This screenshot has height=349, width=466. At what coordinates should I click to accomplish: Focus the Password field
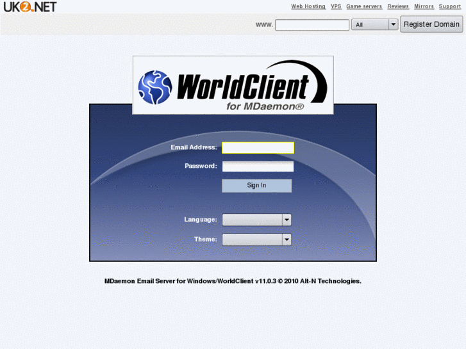click(x=258, y=166)
